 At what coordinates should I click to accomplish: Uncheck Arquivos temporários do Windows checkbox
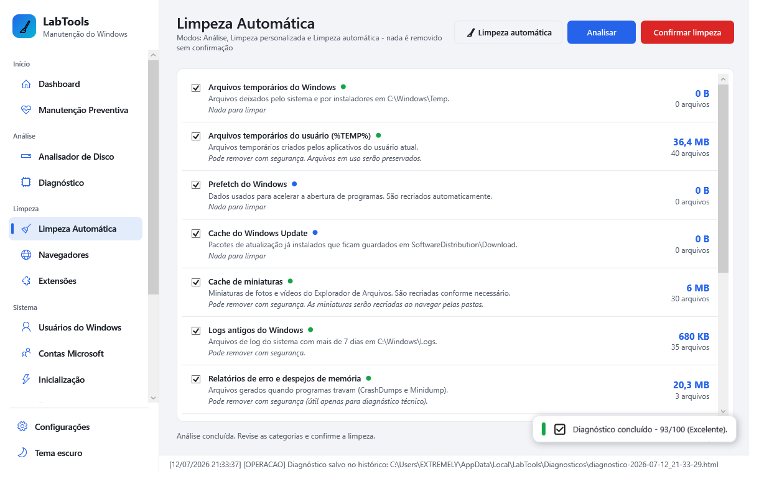point(196,88)
